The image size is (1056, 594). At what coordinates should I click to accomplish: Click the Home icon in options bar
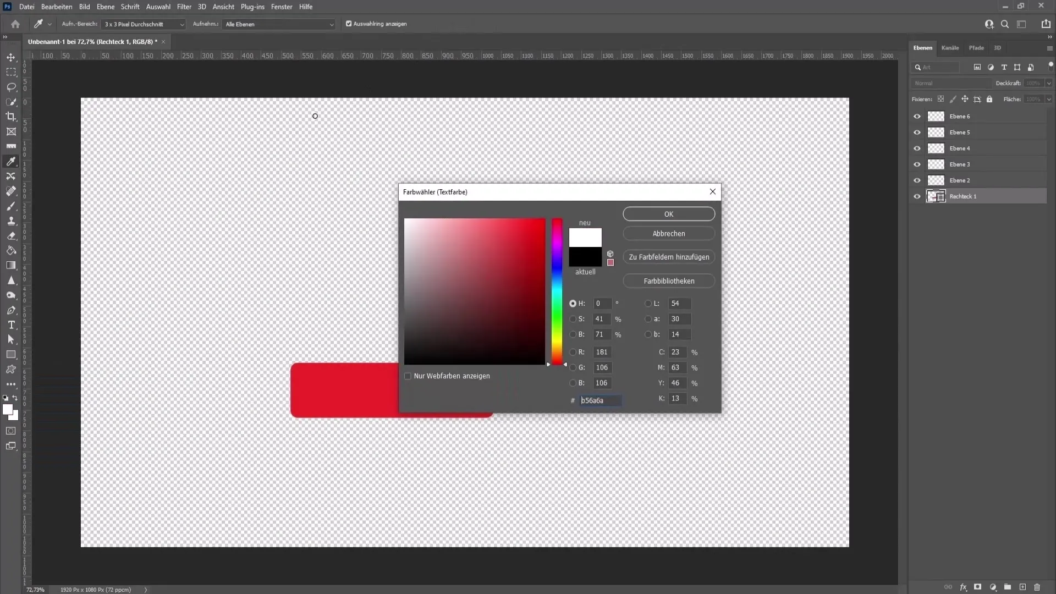tap(15, 24)
